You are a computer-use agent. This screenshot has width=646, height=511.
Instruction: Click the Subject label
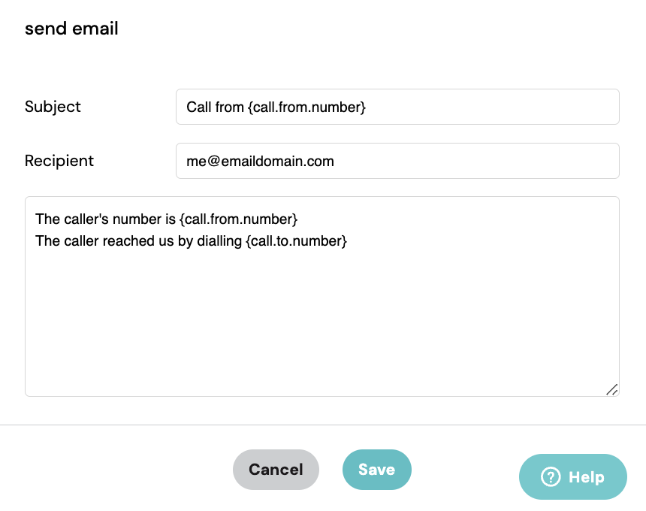[53, 107]
